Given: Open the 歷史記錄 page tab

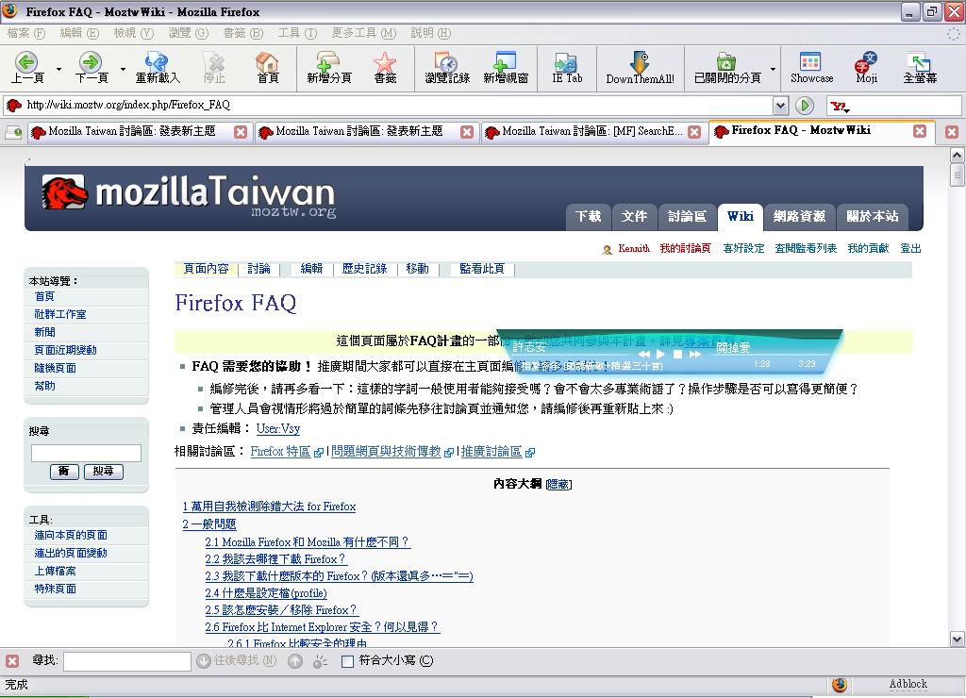Looking at the screenshot, I should pyautogui.click(x=364, y=269).
